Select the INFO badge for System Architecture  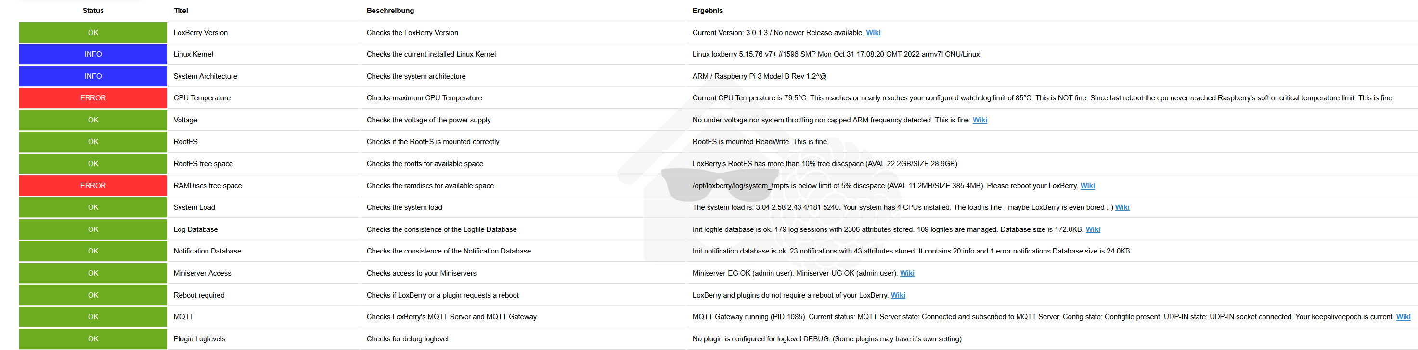93,76
